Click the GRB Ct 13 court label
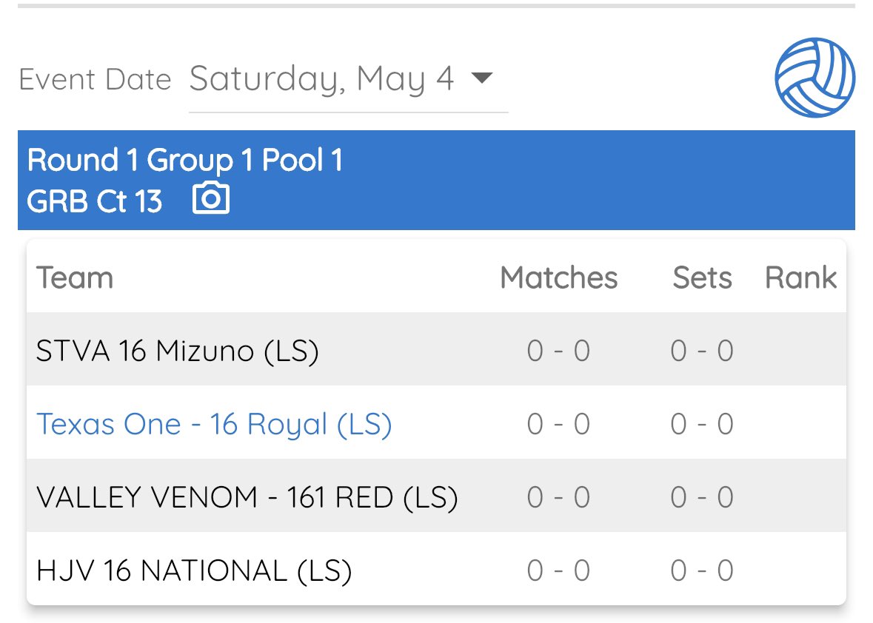Image resolution: width=873 pixels, height=623 pixels. coord(95,201)
